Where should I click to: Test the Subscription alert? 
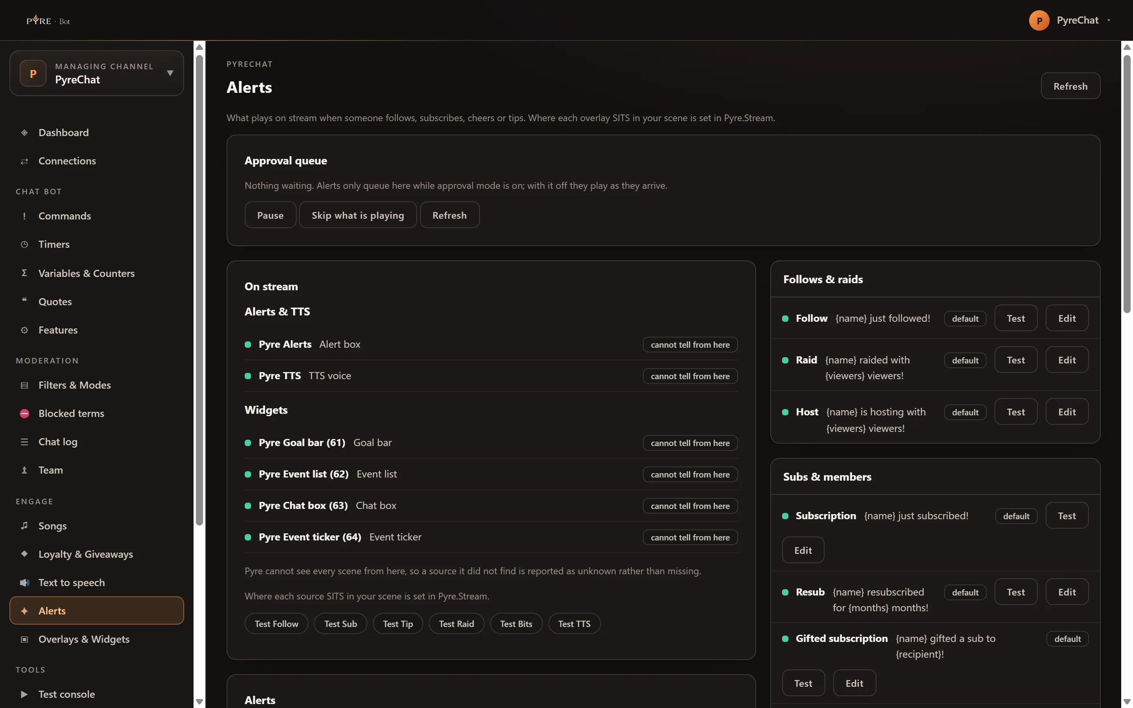1067,516
